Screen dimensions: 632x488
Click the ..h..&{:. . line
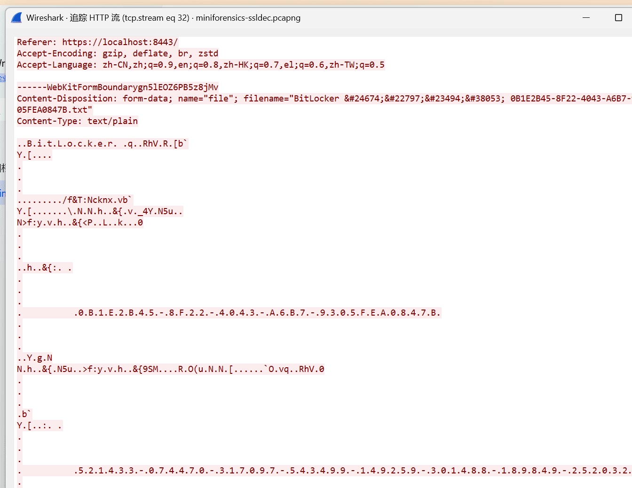point(45,268)
